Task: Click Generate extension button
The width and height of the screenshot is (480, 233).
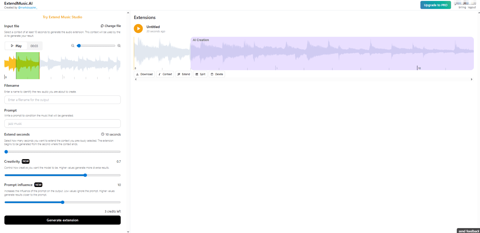Action: click(x=62, y=220)
